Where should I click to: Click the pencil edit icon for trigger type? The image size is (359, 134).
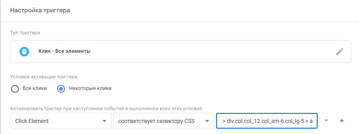click(339, 52)
